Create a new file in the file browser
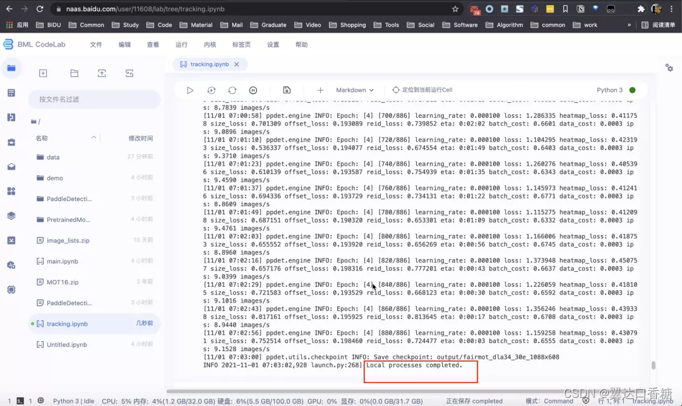Viewport: 682px width, 406px height. (43, 73)
